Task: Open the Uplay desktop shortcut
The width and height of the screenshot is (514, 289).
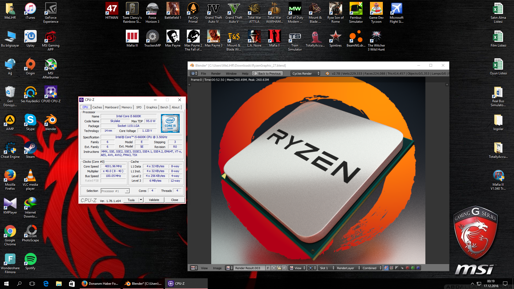Action: (x=30, y=39)
